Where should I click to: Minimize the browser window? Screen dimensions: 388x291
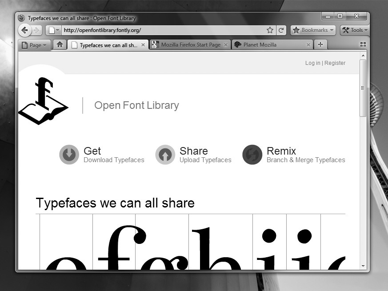[328, 16]
